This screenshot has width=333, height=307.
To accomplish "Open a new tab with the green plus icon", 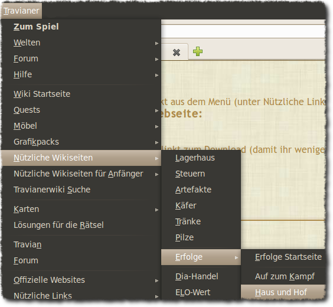I will 198,51.
